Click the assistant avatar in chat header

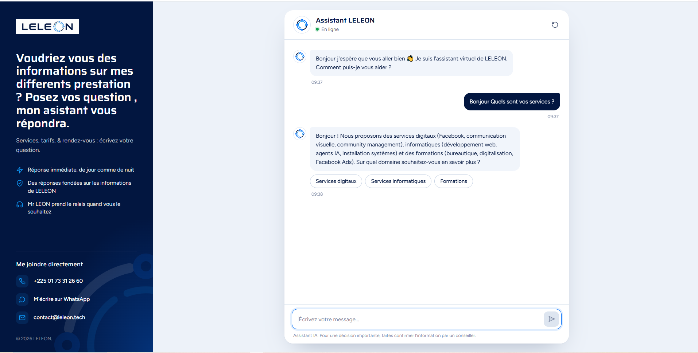pos(302,25)
